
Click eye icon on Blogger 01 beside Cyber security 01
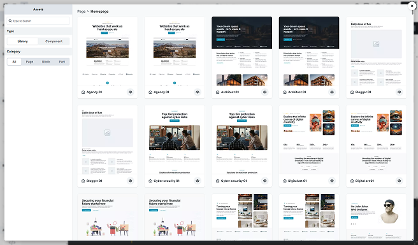(131, 181)
